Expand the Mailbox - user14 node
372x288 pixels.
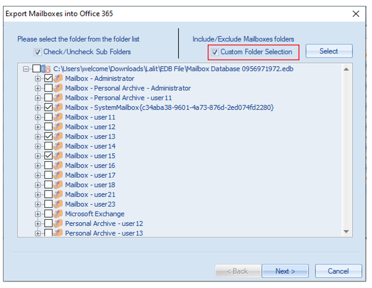pos(37,146)
